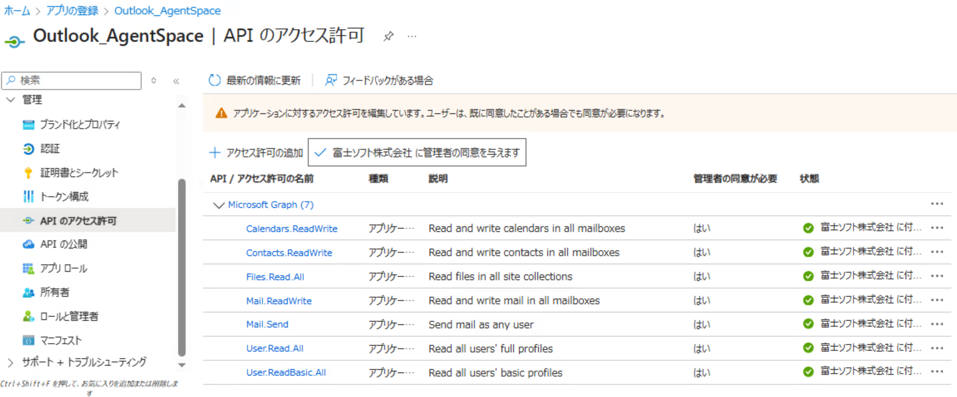
Task: Click the key icon for 証明書とシークレット
Action: pyautogui.click(x=28, y=173)
